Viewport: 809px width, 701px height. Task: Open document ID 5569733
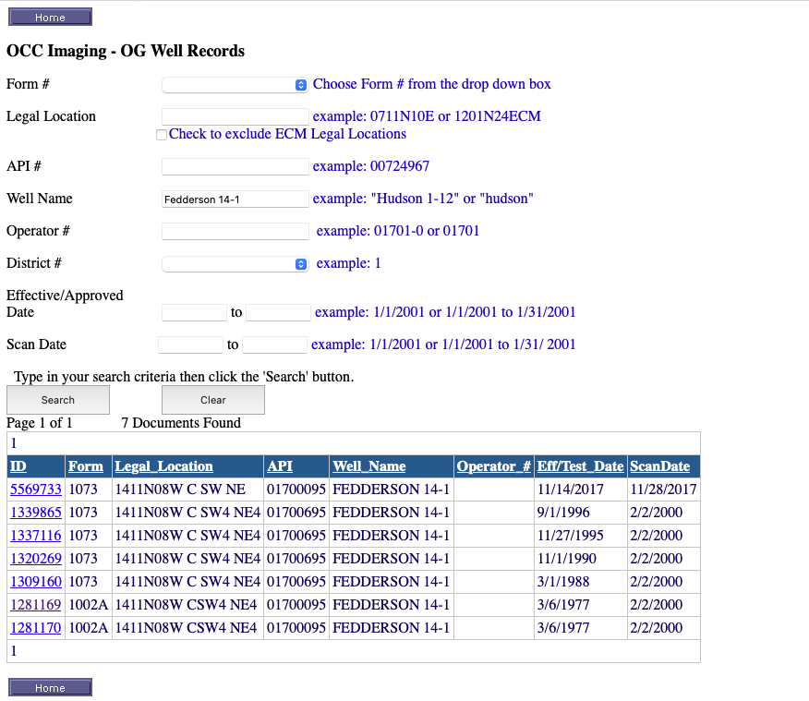click(36, 489)
